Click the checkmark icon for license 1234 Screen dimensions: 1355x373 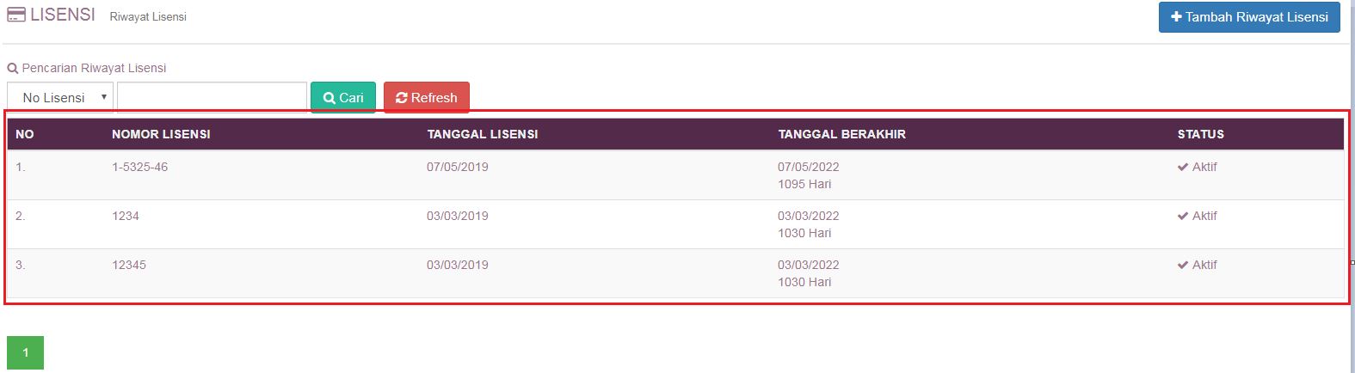(x=1183, y=217)
